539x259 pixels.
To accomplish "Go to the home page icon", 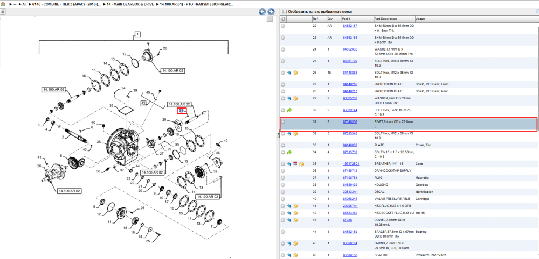I will [3, 4].
